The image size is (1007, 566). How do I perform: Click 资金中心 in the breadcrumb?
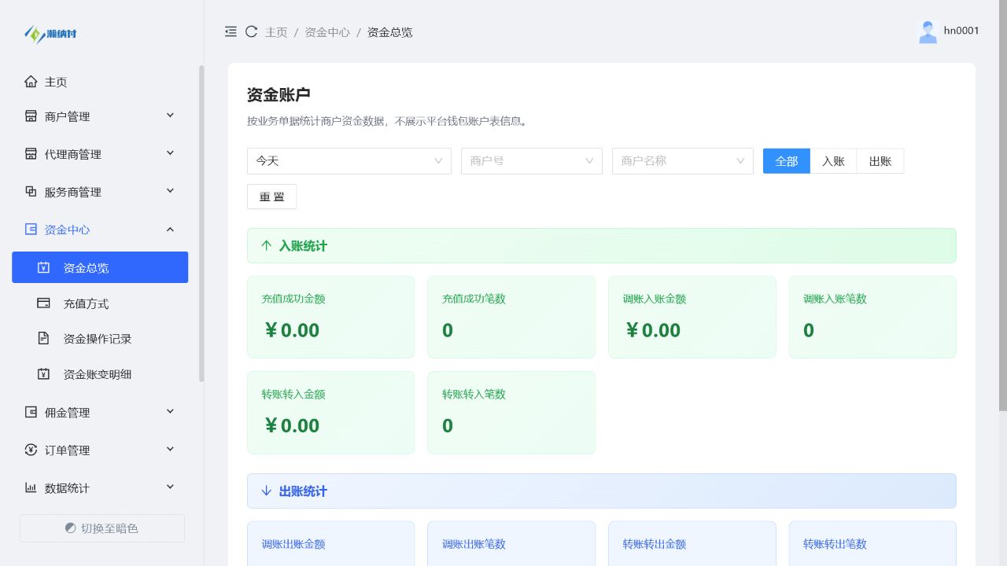click(327, 32)
